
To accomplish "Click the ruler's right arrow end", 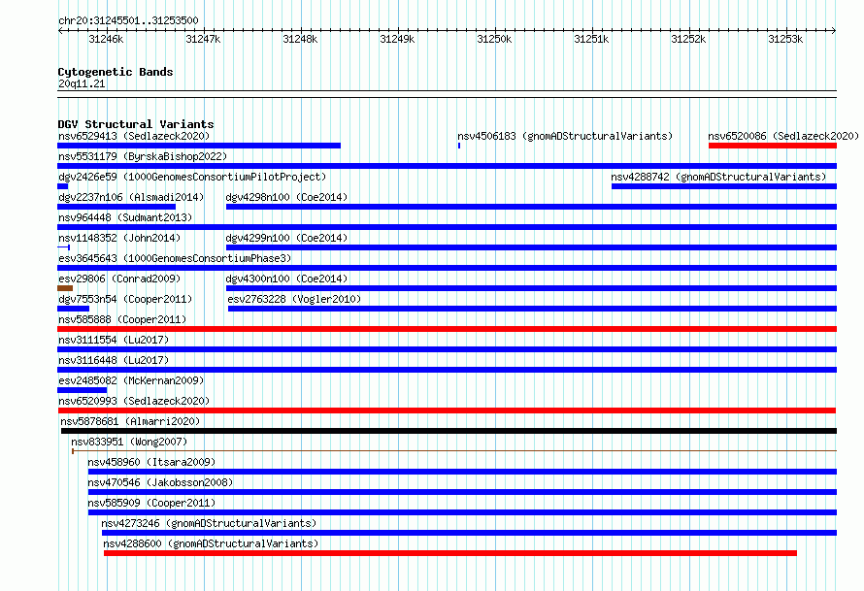I will pyautogui.click(x=834, y=30).
